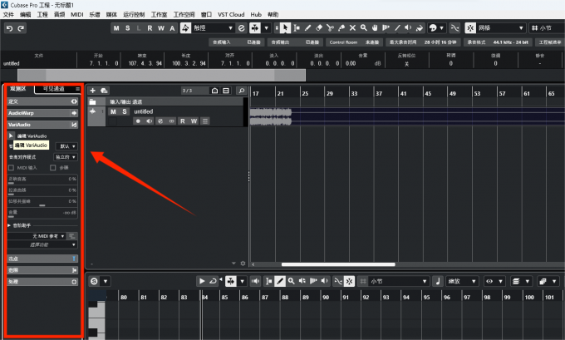This screenshot has height=340, width=565.
Task: Select the Play speaker tool in main toolbar
Action: (x=408, y=27)
